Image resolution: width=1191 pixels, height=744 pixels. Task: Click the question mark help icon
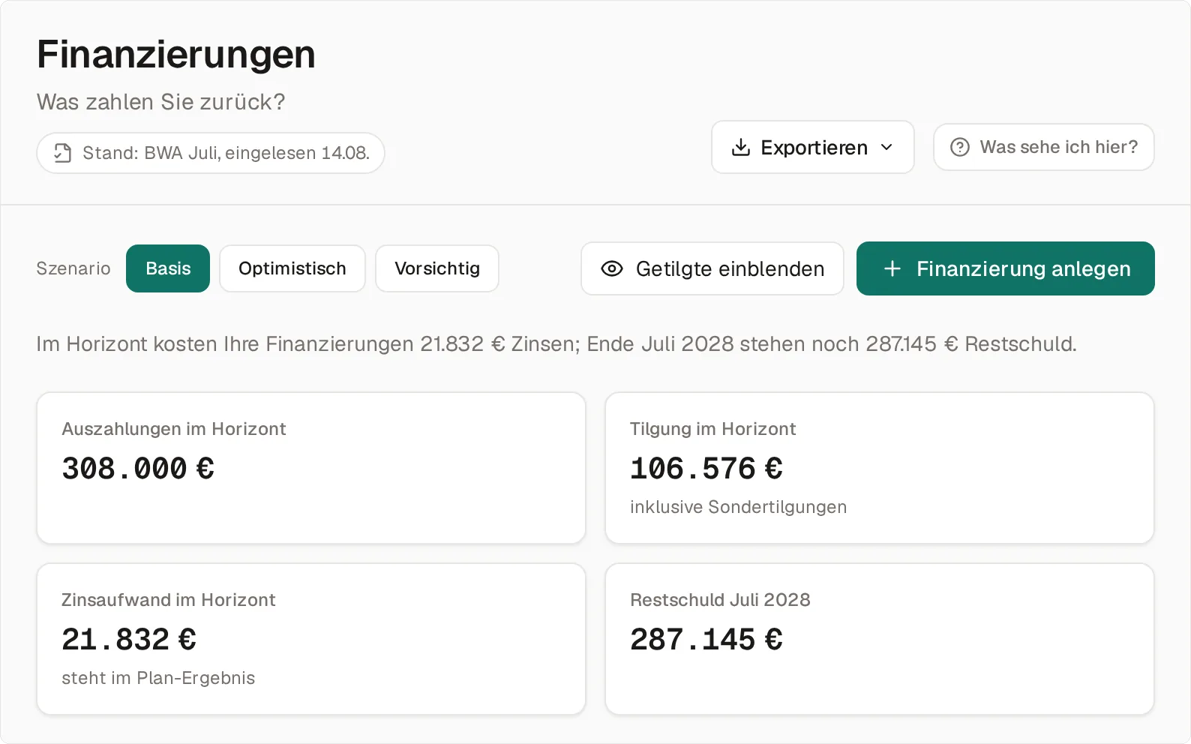click(959, 147)
